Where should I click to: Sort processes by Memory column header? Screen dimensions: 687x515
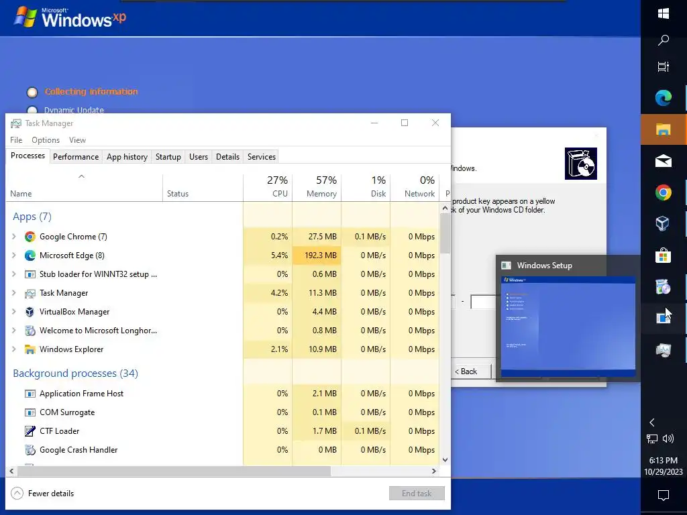click(x=317, y=188)
